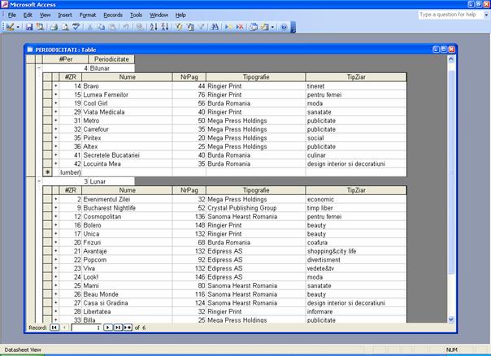Expand the plus sign beside Bravo row
This screenshot has width=491, height=356.
pyautogui.click(x=56, y=85)
